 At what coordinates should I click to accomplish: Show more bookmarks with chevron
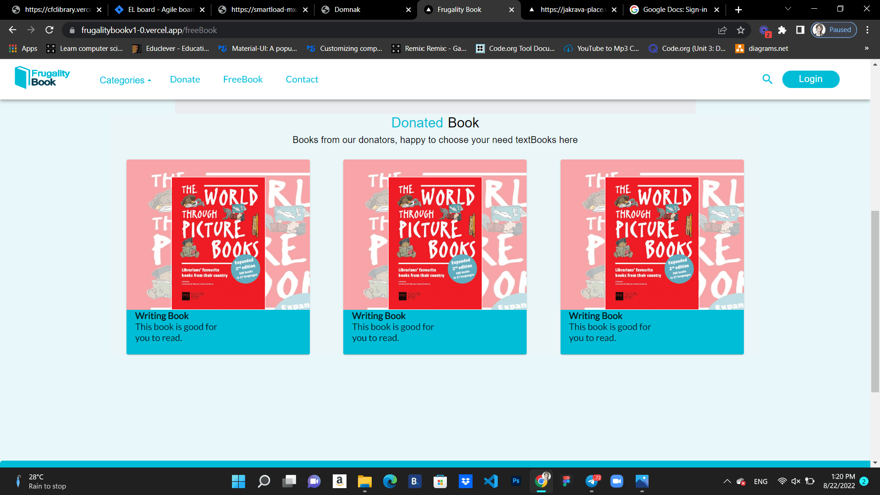point(866,49)
